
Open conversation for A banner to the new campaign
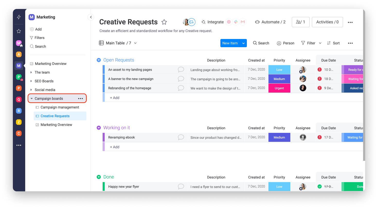pos(181,79)
